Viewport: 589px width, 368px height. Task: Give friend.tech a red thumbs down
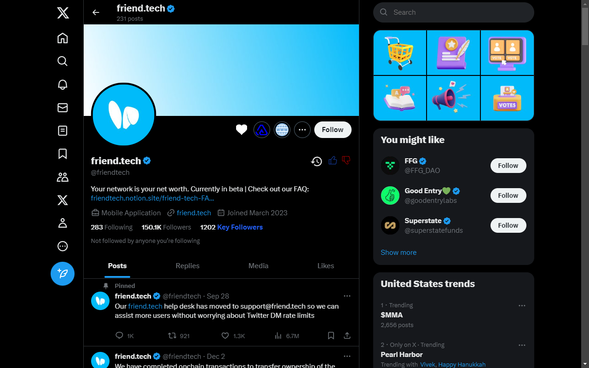[346, 161]
